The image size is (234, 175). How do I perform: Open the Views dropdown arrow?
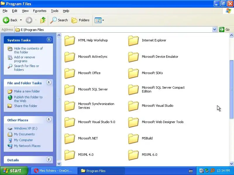coord(103,20)
